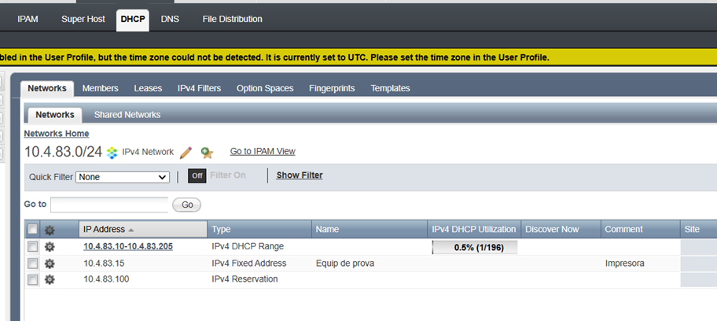The height and width of the screenshot is (321, 717).
Task: Open gear menu for DHCP range row
Action: pyautogui.click(x=50, y=246)
